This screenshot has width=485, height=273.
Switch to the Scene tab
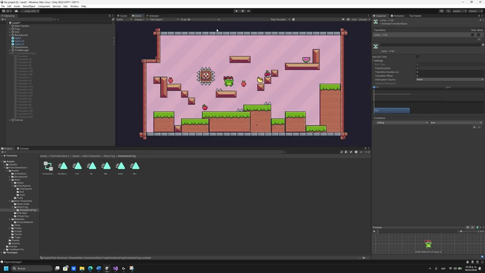[122, 16]
